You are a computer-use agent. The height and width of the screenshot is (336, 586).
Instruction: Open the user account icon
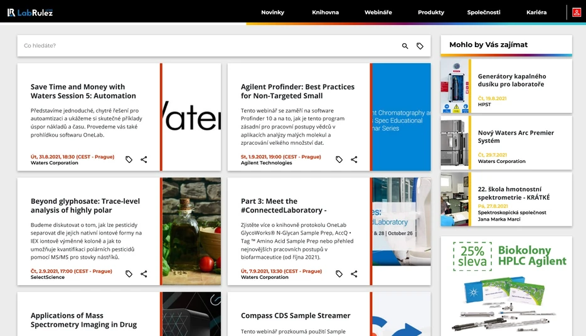577,13
